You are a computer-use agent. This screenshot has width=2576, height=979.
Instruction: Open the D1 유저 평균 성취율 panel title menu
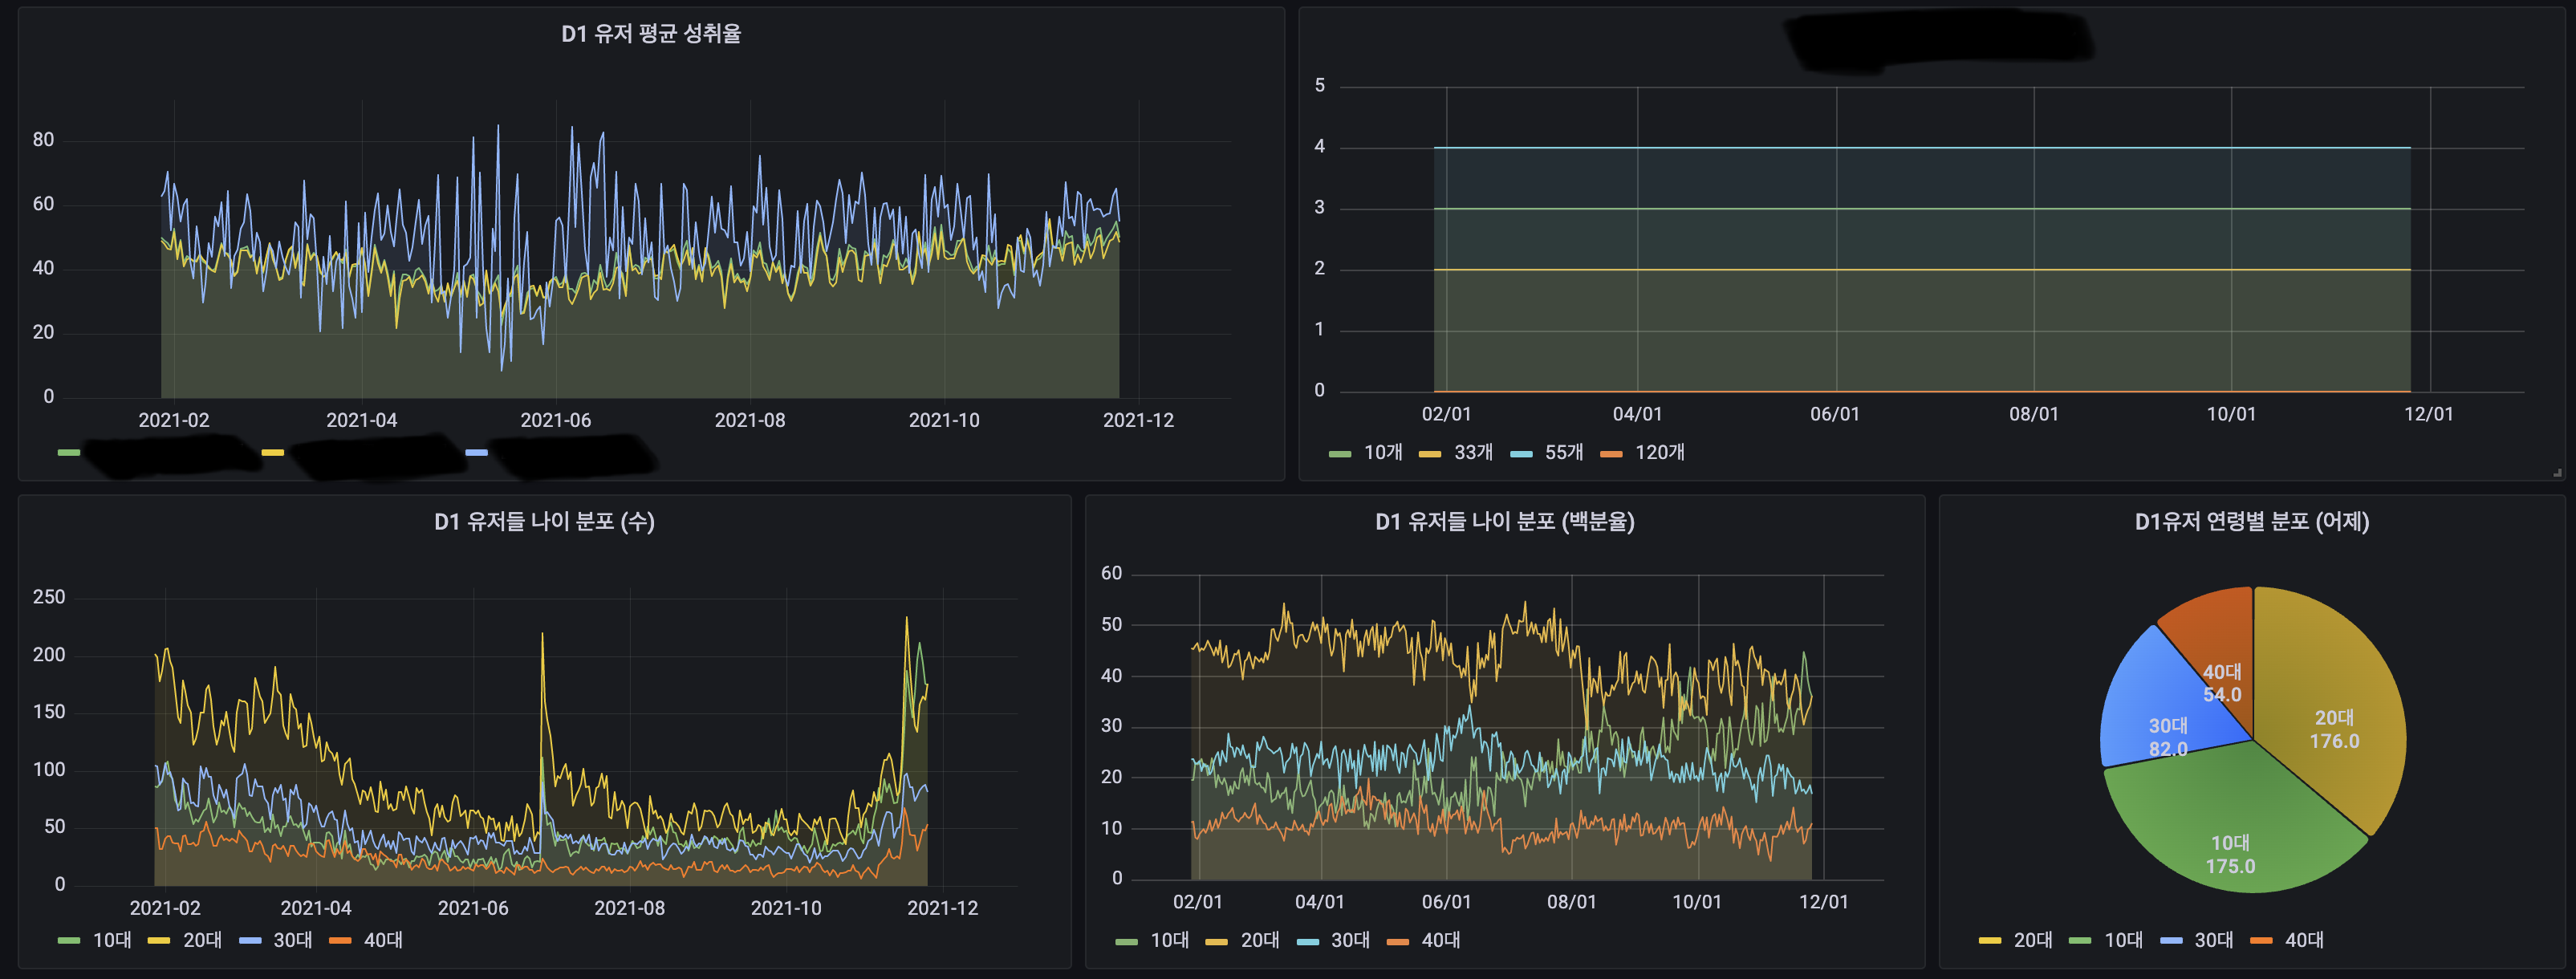point(651,34)
